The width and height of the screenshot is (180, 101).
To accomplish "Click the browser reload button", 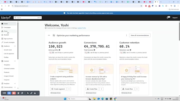I will point(9,6).
